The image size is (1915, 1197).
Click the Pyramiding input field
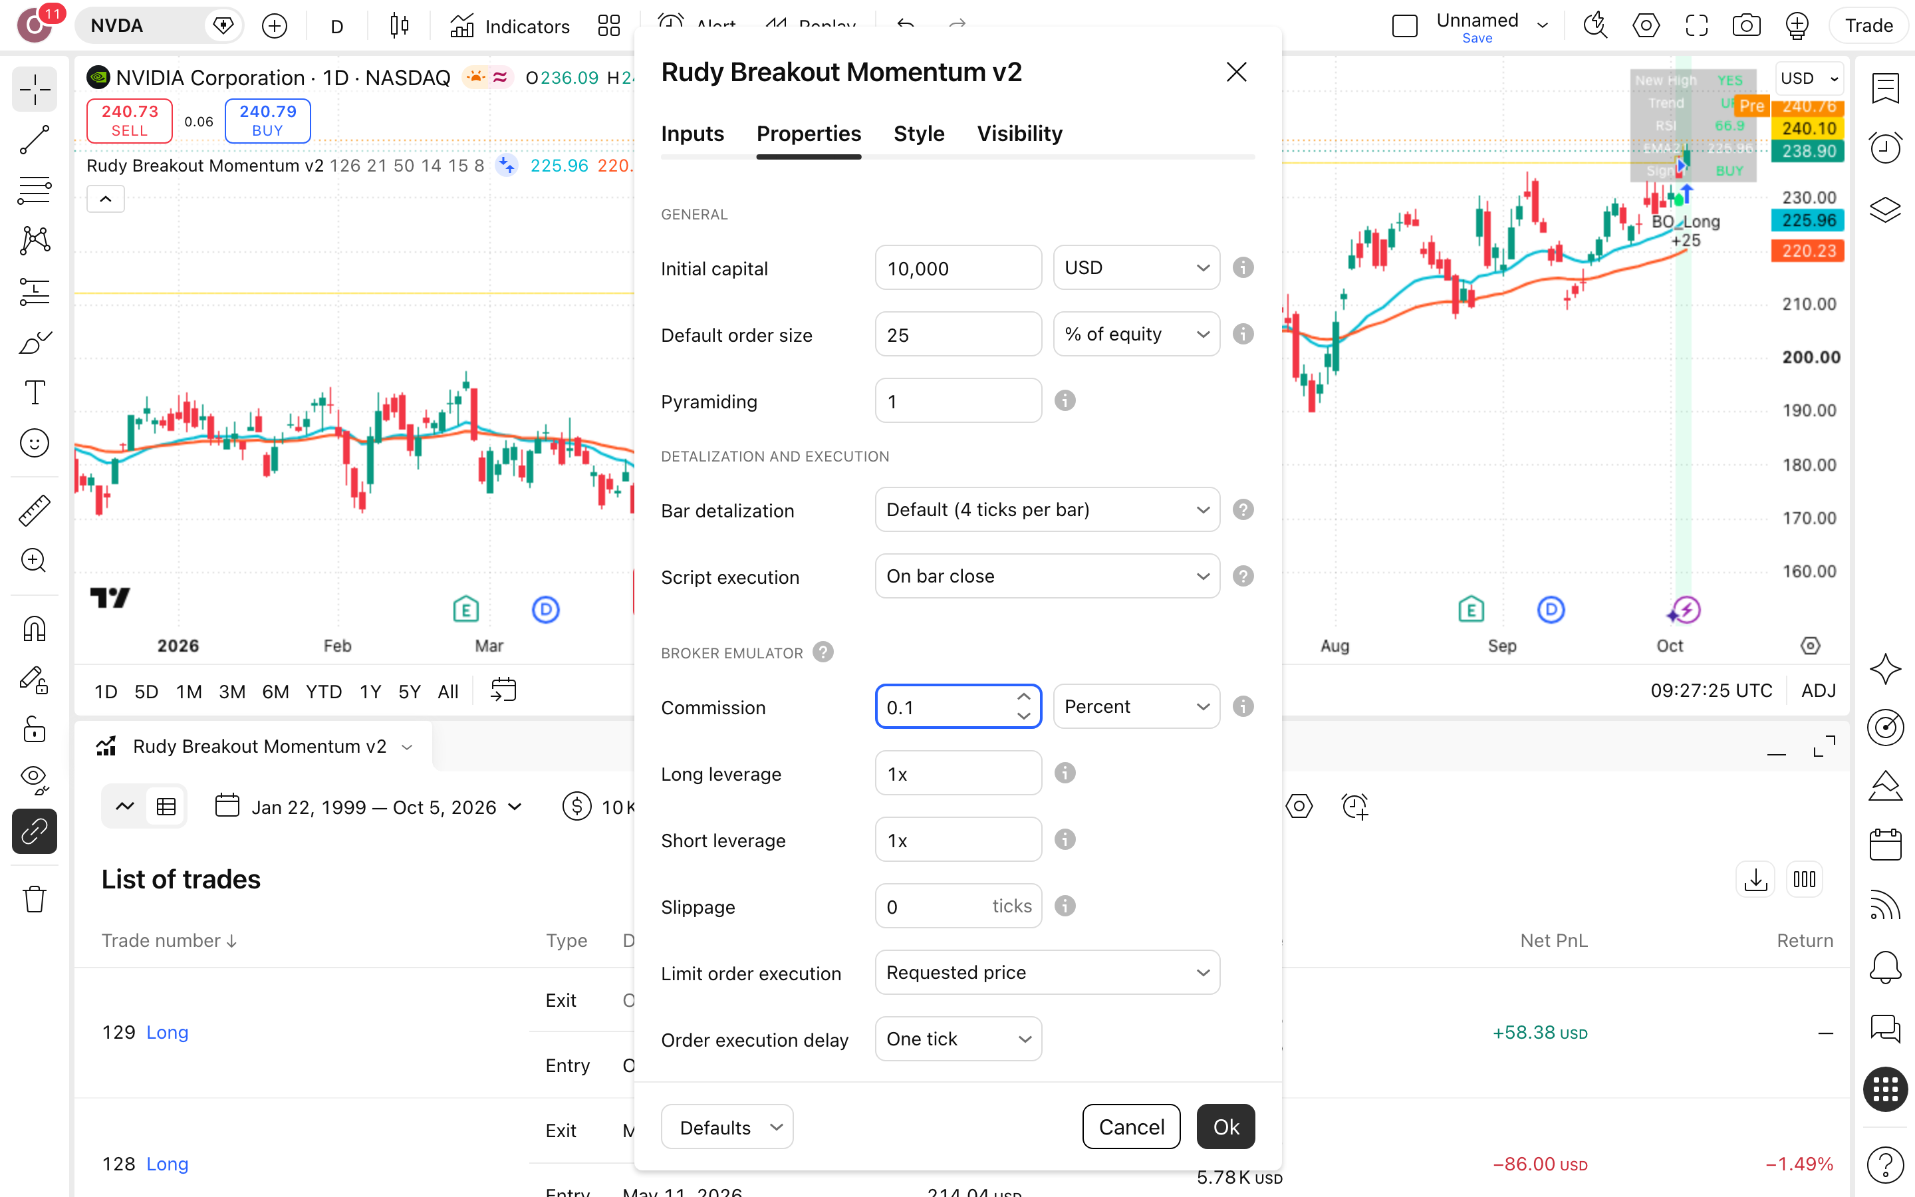click(x=958, y=400)
